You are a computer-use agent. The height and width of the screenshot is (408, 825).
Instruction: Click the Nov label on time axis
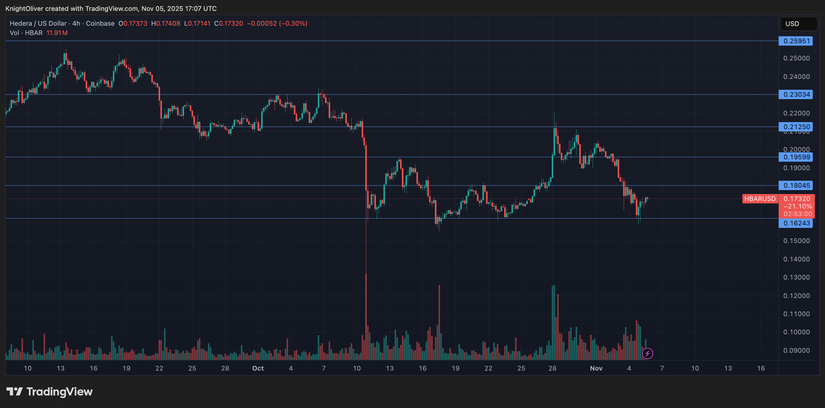click(596, 368)
